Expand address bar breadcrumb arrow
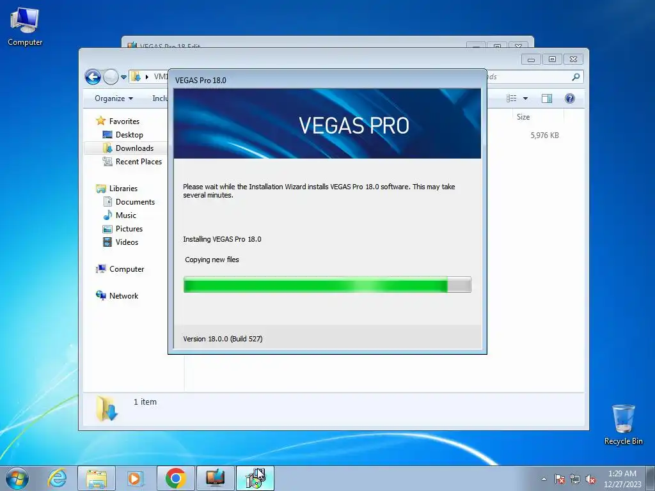 tap(147, 77)
